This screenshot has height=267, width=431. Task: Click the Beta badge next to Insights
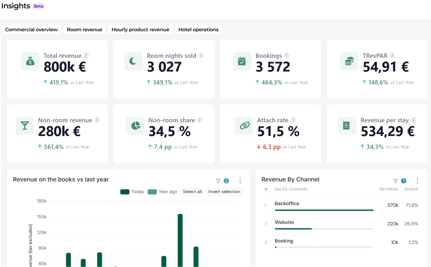pos(39,6)
